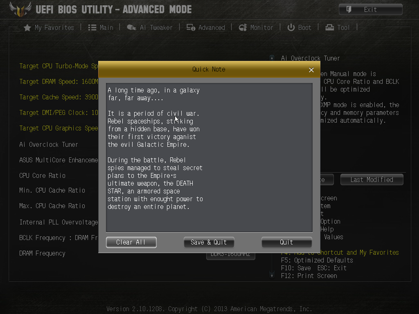The width and height of the screenshot is (419, 314).
Task: Select the ASUS MultiCore Enhancement setting
Action: click(x=59, y=160)
